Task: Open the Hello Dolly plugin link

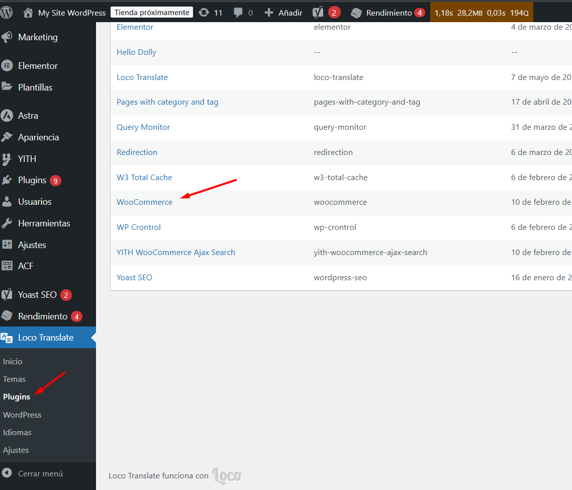Action: (x=136, y=52)
